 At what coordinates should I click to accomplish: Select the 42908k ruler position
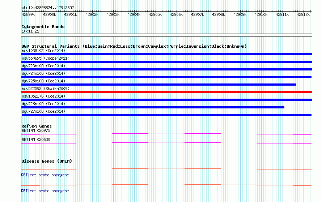pos(218,14)
